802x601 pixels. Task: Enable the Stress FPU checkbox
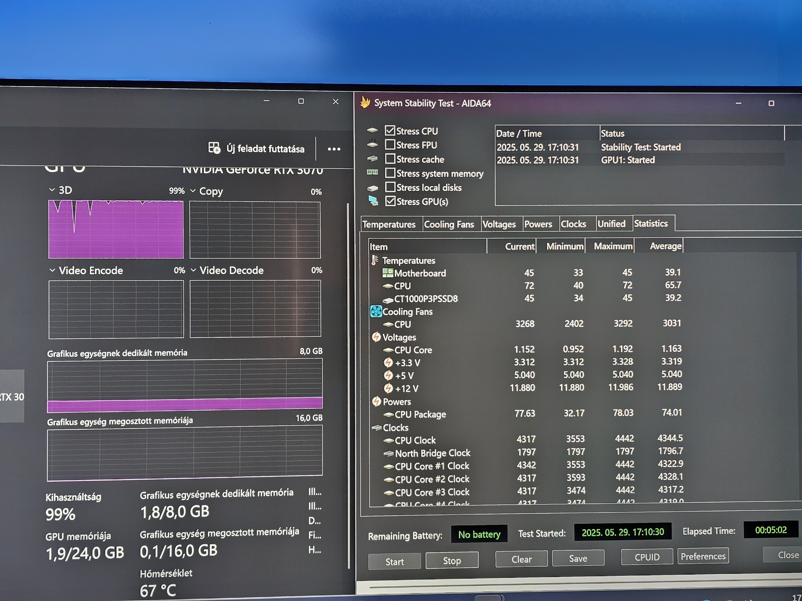coord(390,144)
